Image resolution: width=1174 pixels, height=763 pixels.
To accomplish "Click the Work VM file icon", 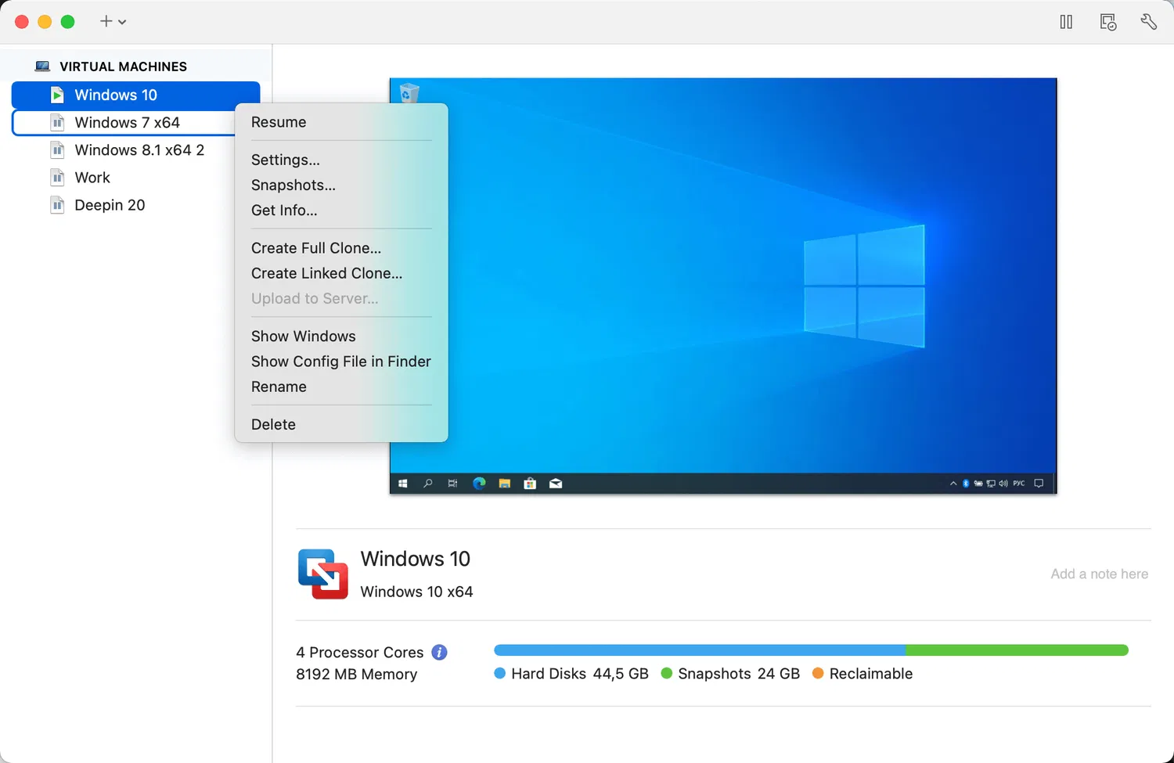I will point(57,177).
